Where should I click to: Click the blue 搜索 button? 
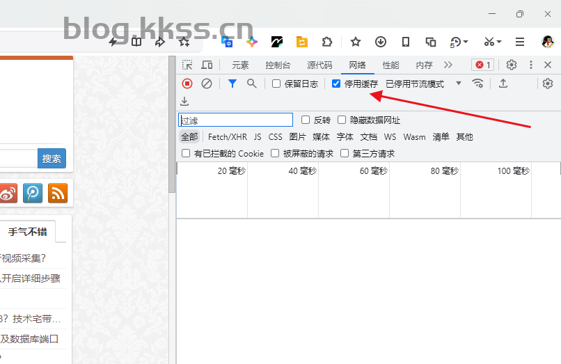coord(52,159)
